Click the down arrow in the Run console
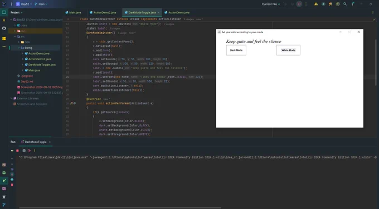Viewport: 379px width, 209px height. (x=12, y=164)
